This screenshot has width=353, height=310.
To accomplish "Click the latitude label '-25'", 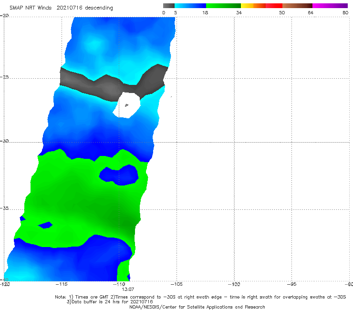I will pos(4,77).
